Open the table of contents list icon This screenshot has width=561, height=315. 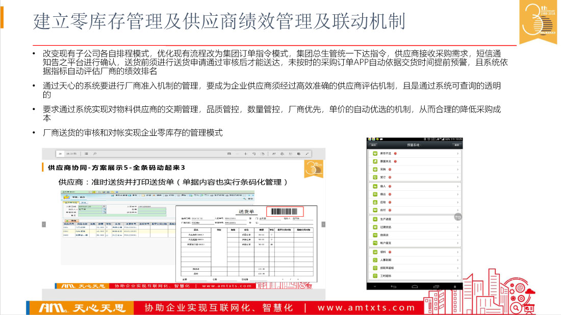click(87, 153)
